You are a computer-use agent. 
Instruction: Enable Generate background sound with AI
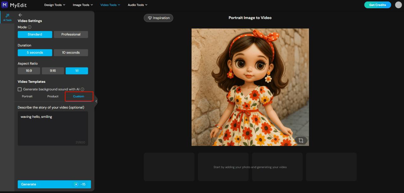20,89
